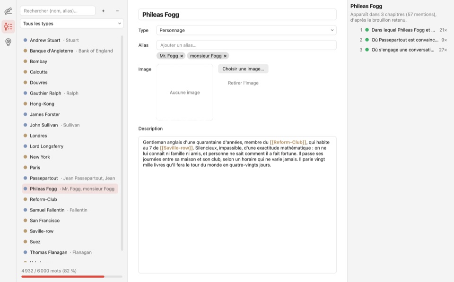The image size is (454, 282).
Task: Select Lord Longsferry entry
Action: pyautogui.click(x=70, y=146)
